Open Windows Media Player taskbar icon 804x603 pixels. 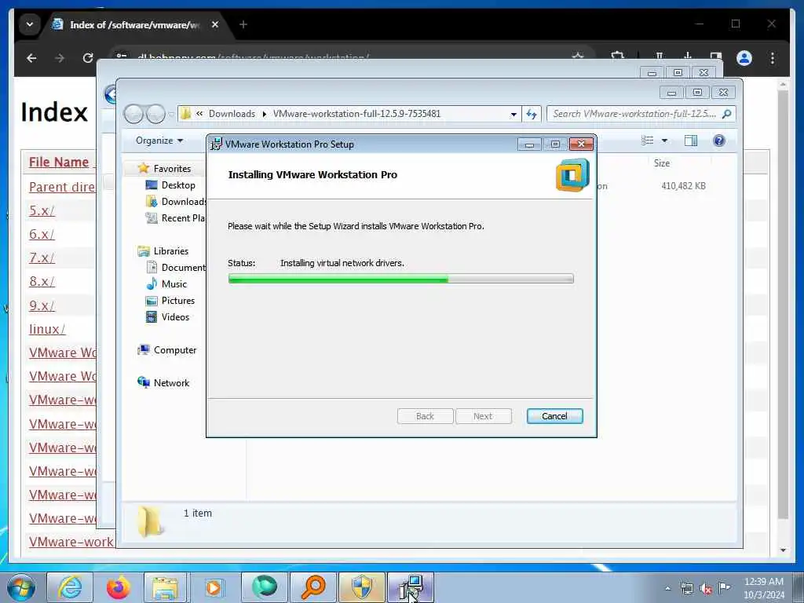(214, 587)
